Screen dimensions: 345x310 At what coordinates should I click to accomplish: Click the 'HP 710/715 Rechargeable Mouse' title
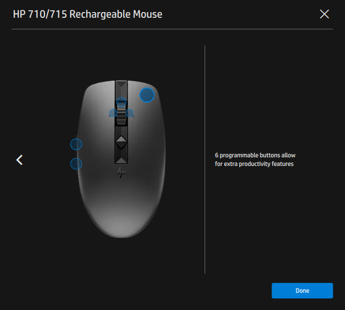click(88, 14)
